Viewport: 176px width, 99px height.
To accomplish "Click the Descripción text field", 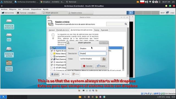I will [x=92, y=53].
